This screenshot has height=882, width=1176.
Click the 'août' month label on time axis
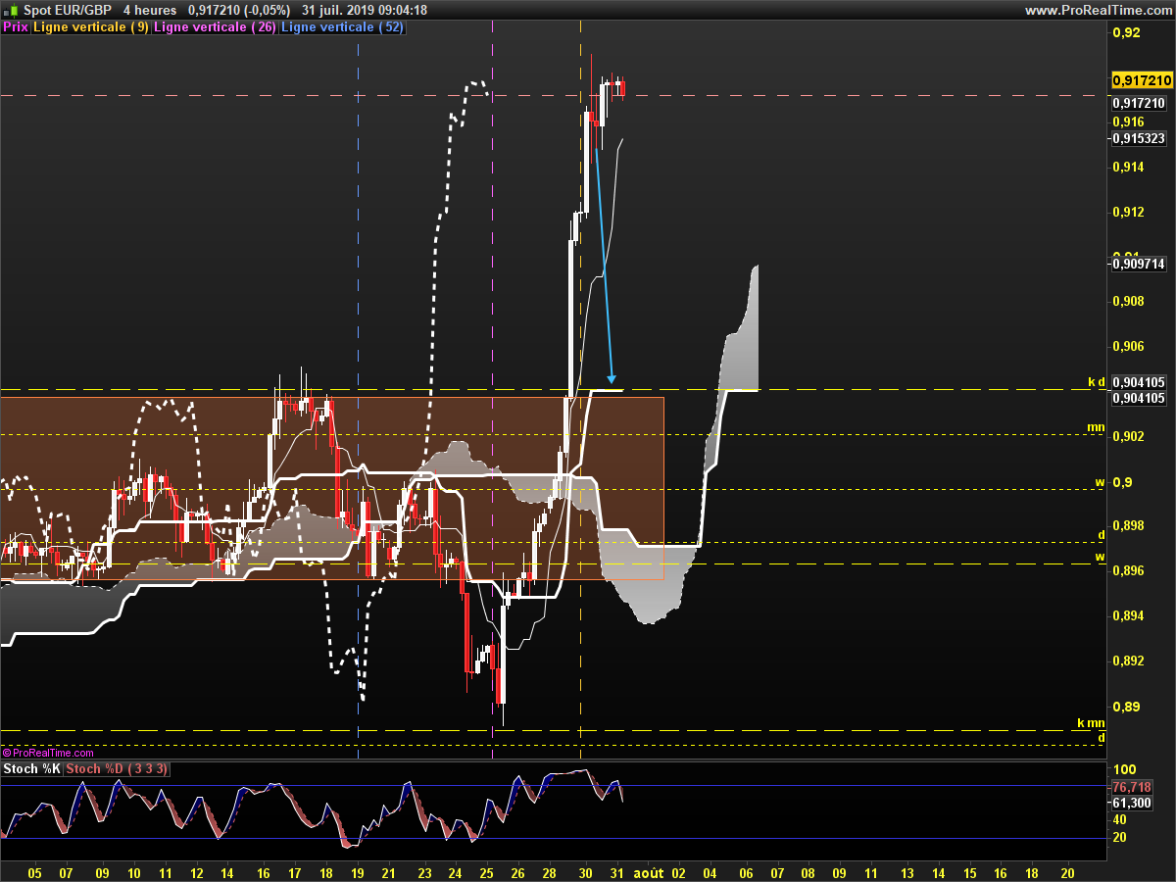(648, 872)
